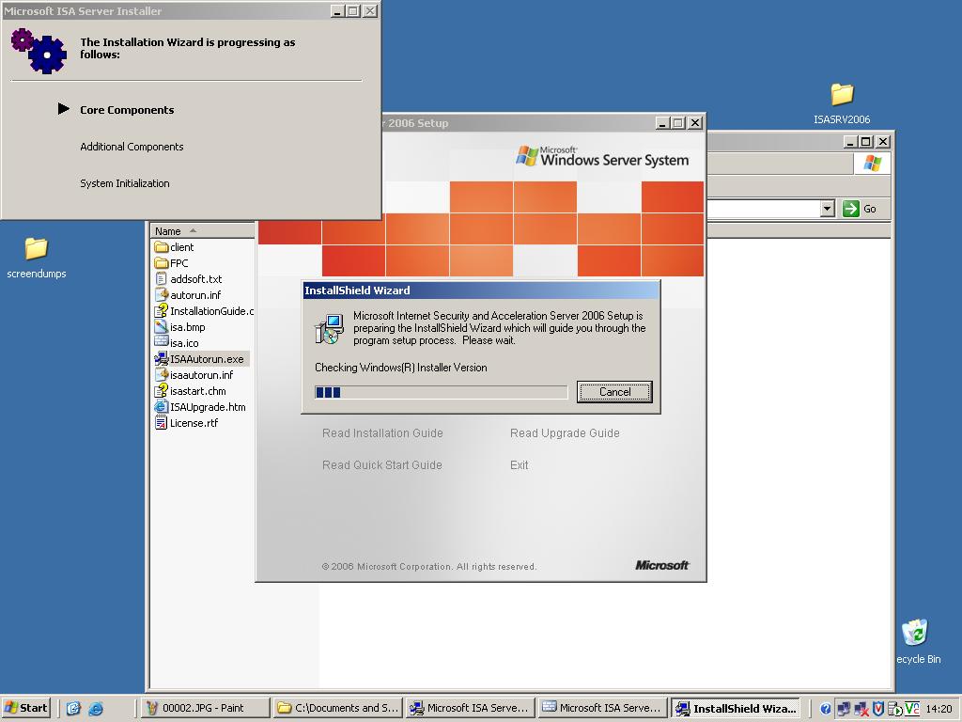Viewport: 962px width, 722px height.
Task: Maximize the Explorer window behind Setup
Action: 865,141
